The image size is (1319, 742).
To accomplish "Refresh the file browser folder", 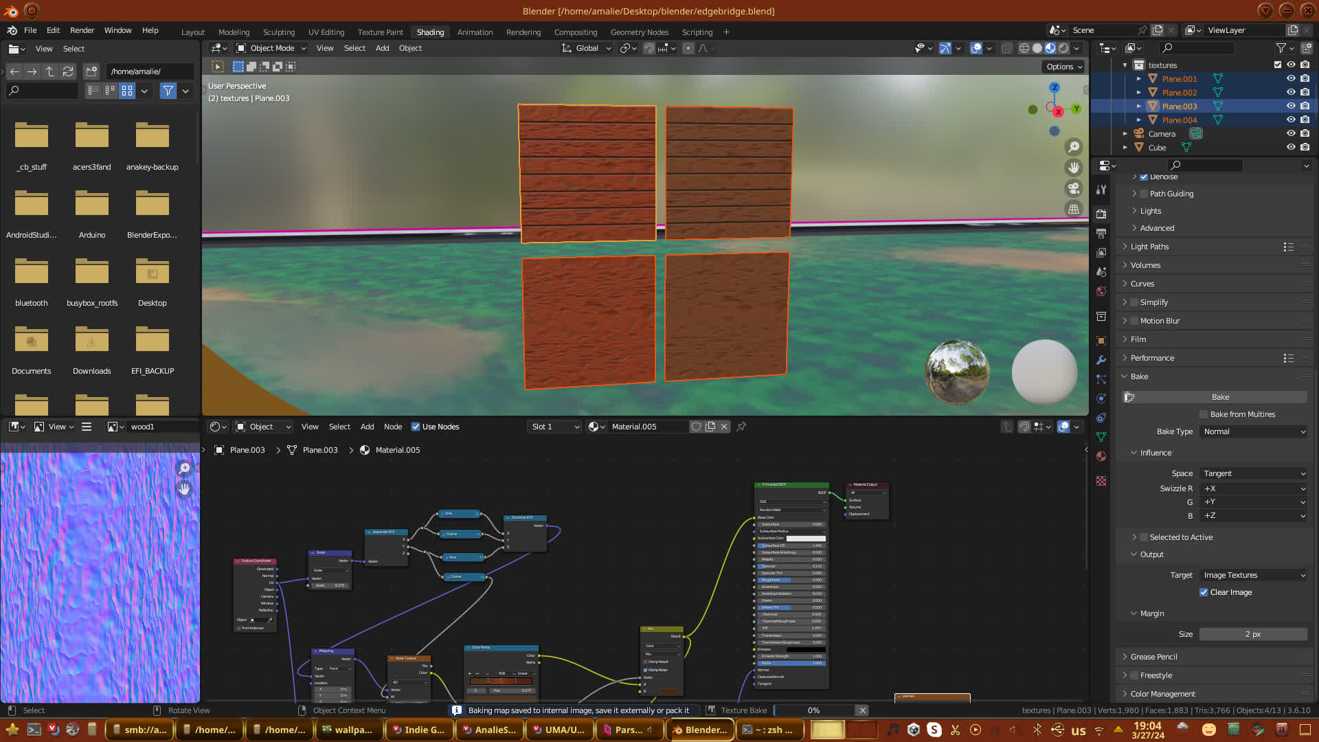I will (67, 71).
